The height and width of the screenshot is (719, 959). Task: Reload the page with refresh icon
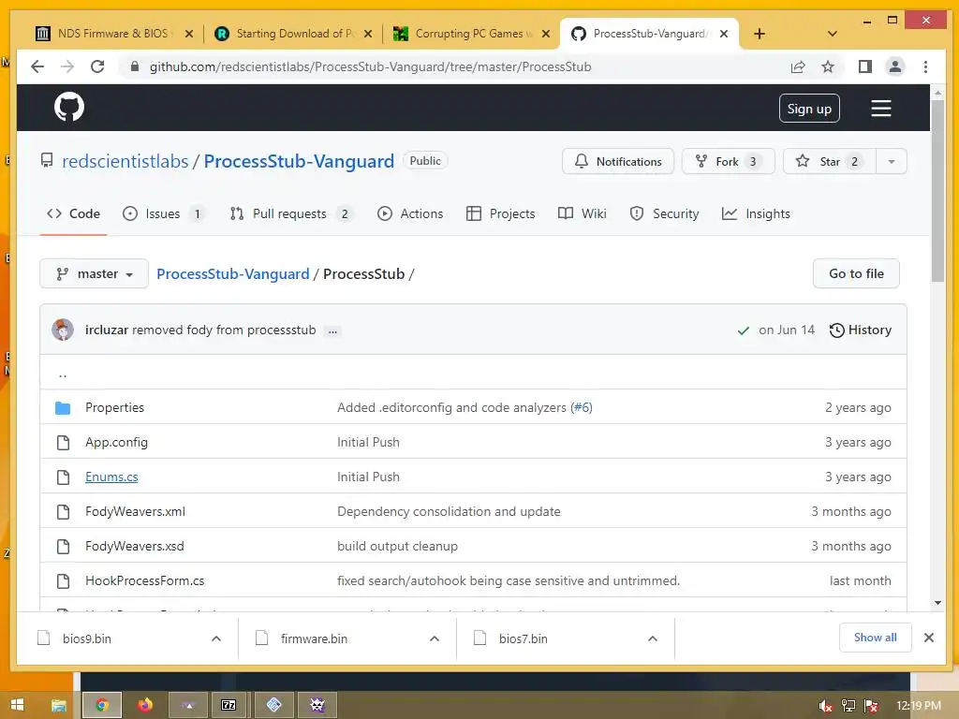[97, 66]
